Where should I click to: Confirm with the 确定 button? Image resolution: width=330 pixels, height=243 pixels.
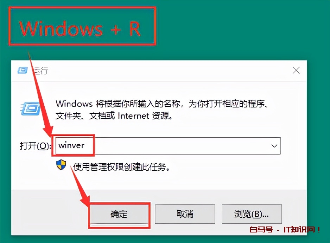[119, 214]
